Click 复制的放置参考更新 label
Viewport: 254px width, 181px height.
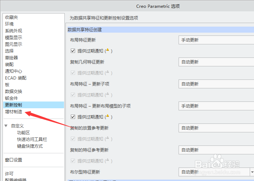[x=89, y=128]
